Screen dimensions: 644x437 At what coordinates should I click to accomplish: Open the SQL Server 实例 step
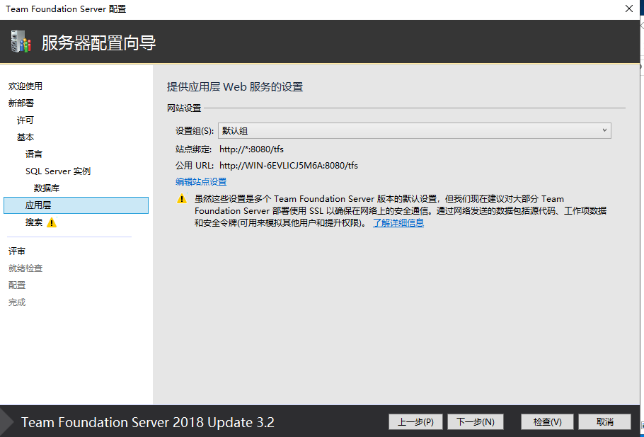click(58, 171)
